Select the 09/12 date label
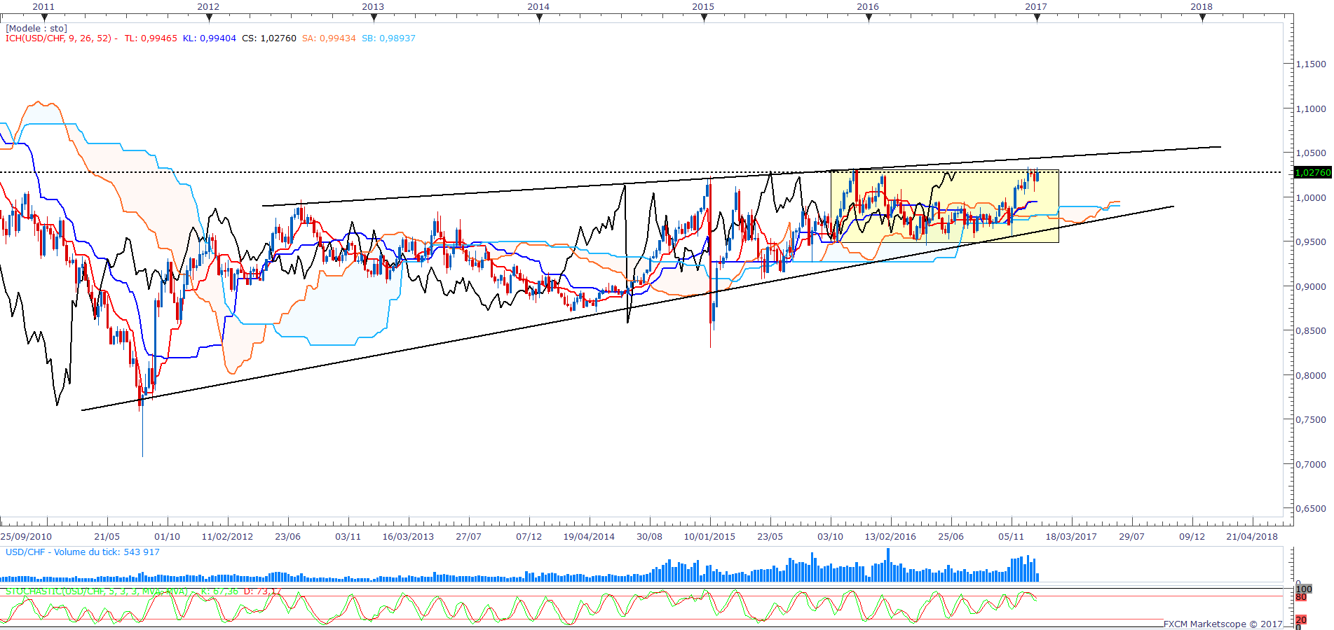1334x630 pixels. point(1192,537)
